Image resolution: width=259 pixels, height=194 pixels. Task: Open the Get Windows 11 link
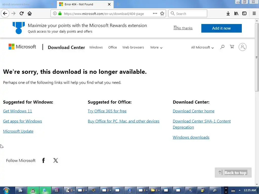(17, 111)
